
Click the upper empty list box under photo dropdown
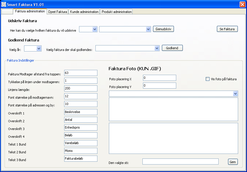coord(173,109)
